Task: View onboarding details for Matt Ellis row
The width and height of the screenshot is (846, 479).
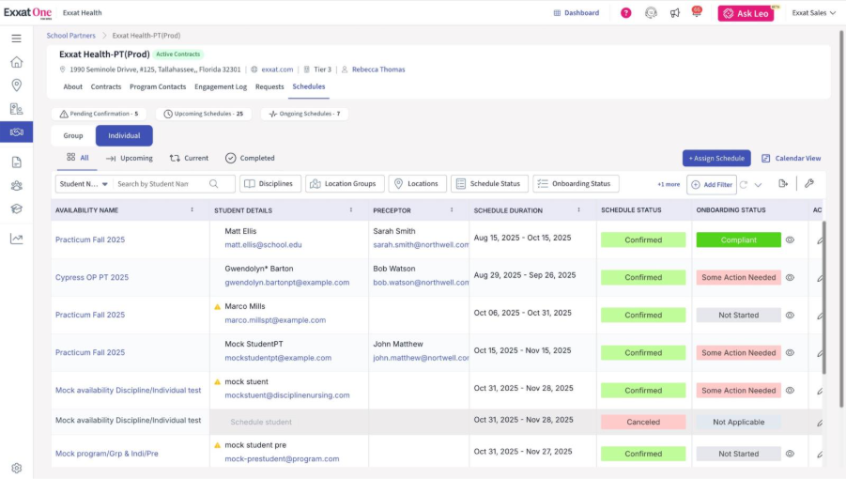Action: 790,240
